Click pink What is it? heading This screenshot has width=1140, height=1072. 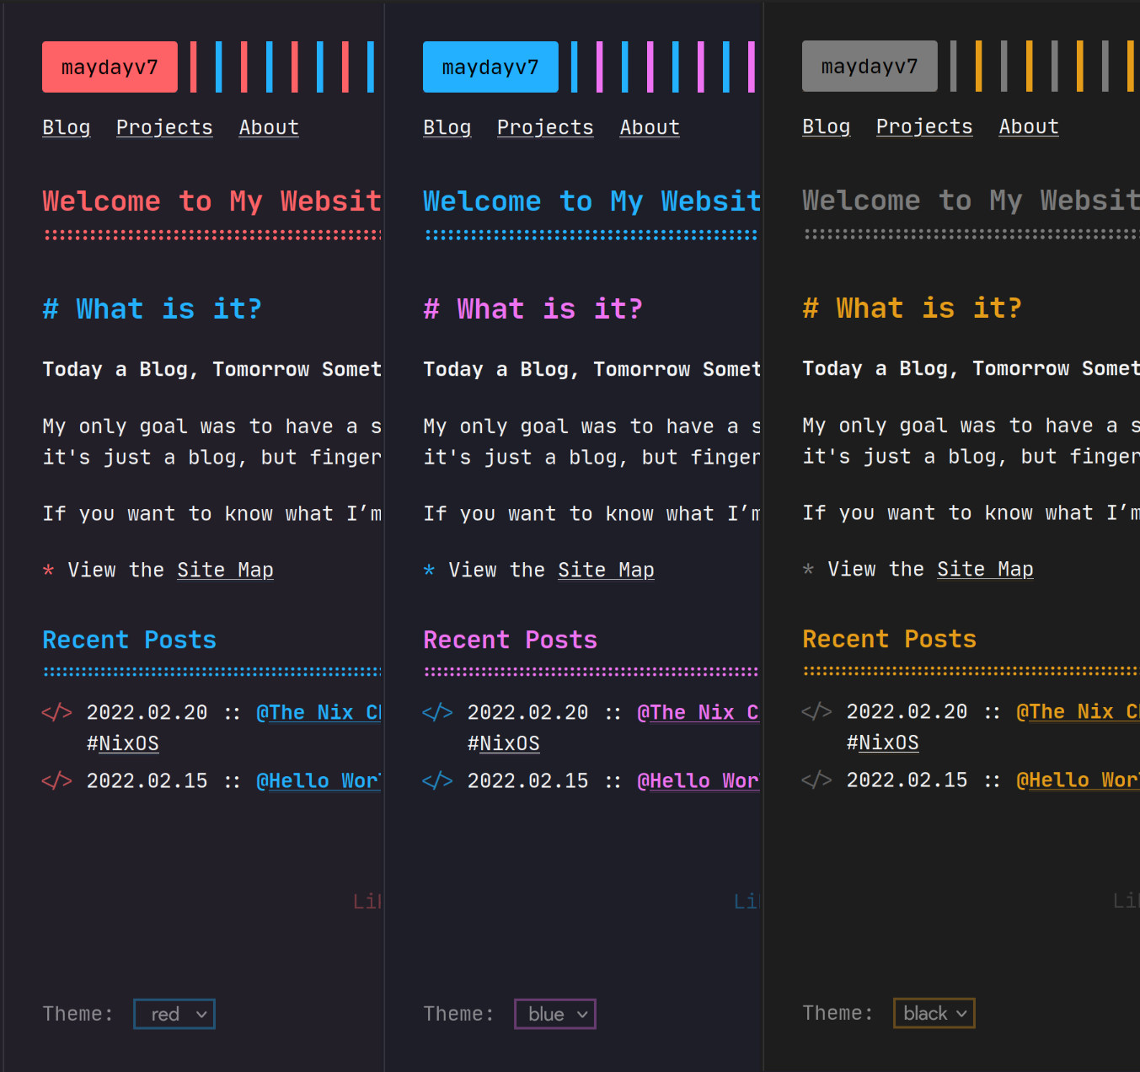coord(533,309)
